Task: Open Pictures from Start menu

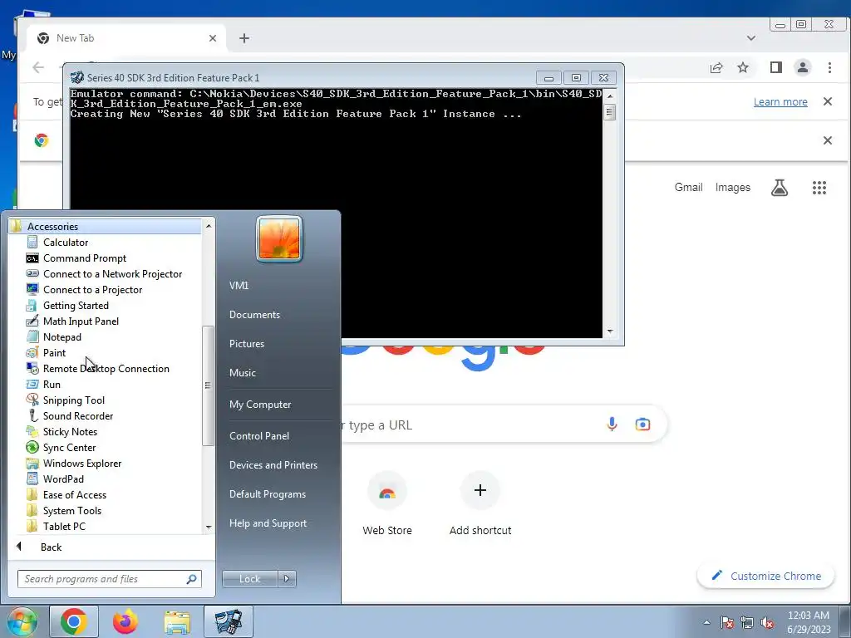Action: coord(246,344)
